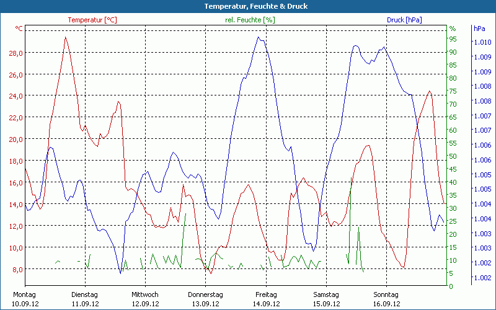Click the tallest green humidity spike on Saturday

(352, 177)
